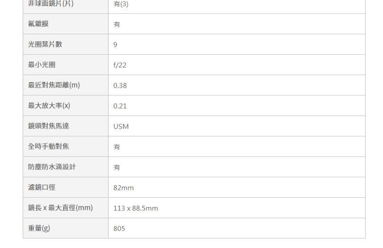The image size is (383, 248).
Task: Click the 非球面鏡片(片) label
Action: pos(51,4)
